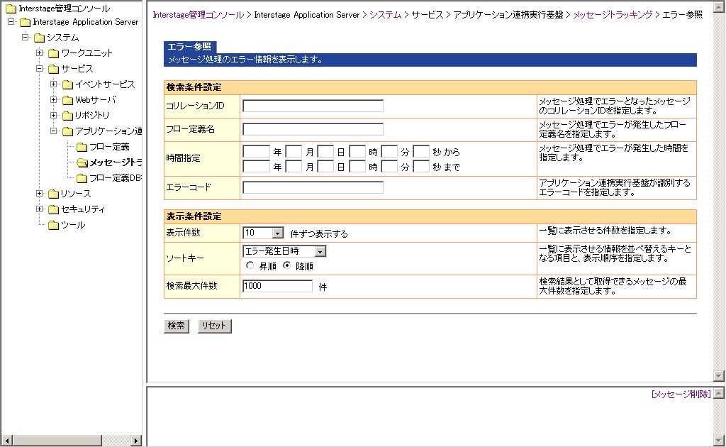Open the 表示件数 dropdown
The image size is (726, 447).
(x=277, y=233)
